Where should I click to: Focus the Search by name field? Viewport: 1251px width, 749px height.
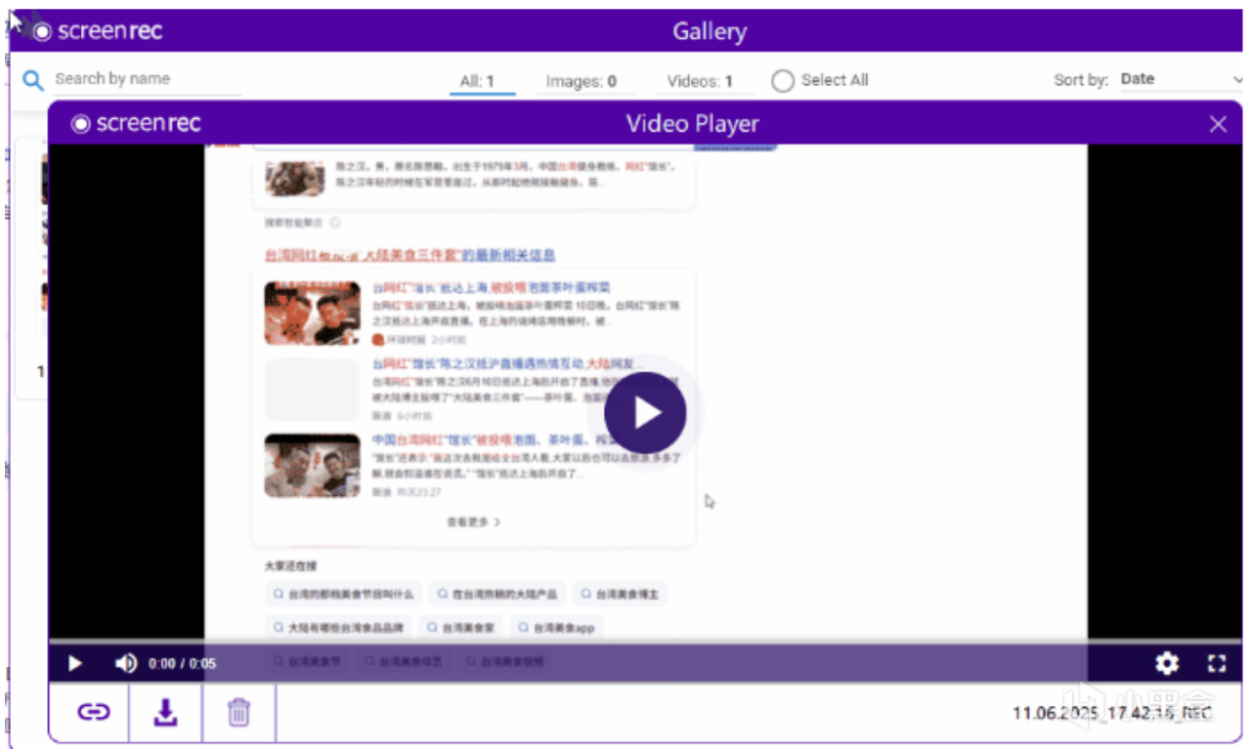147,79
